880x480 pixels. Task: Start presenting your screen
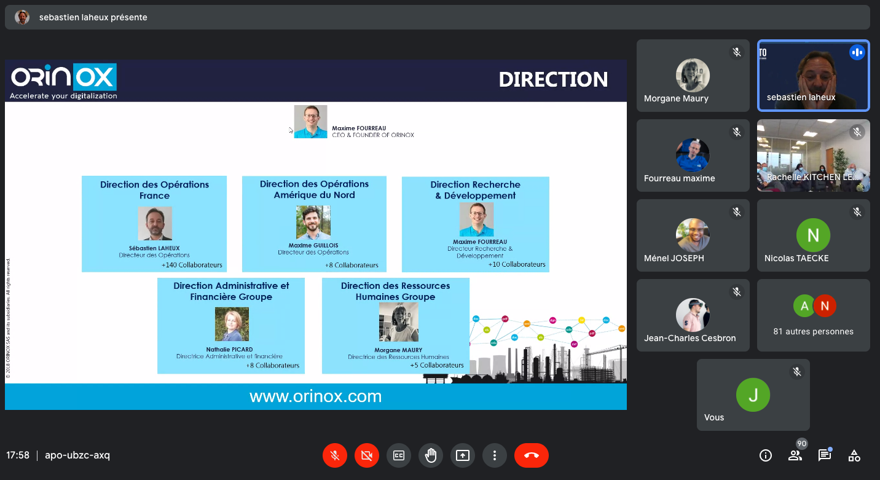463,455
